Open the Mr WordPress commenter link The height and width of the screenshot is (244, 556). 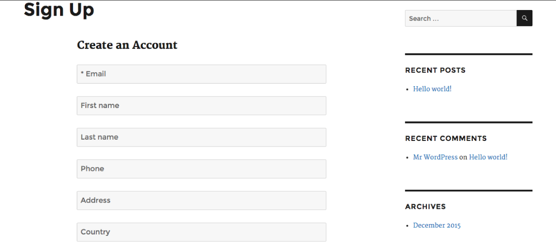point(435,157)
